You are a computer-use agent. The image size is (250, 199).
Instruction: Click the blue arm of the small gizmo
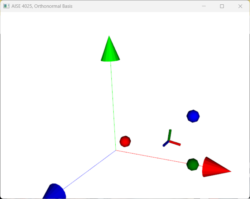pos(165,144)
